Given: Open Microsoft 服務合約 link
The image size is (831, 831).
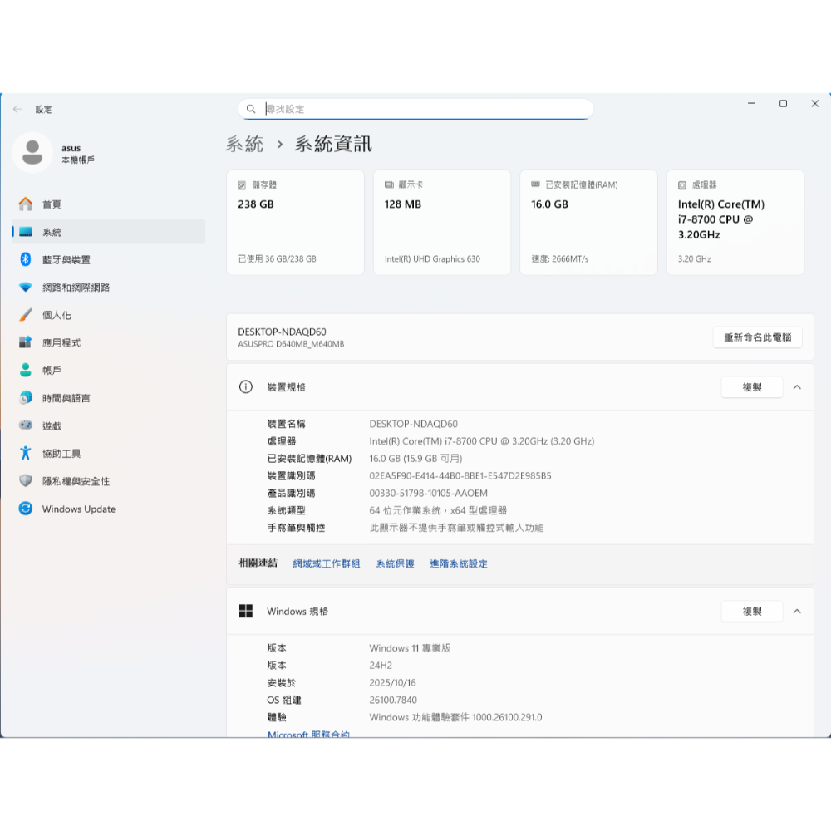Looking at the screenshot, I should click(308, 734).
